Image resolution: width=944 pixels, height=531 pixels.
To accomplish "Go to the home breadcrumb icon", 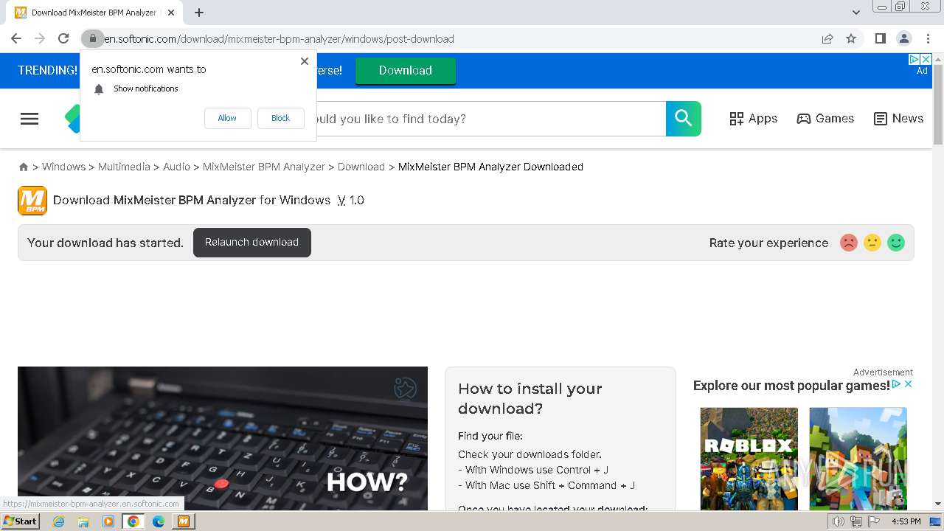I will pos(24,167).
